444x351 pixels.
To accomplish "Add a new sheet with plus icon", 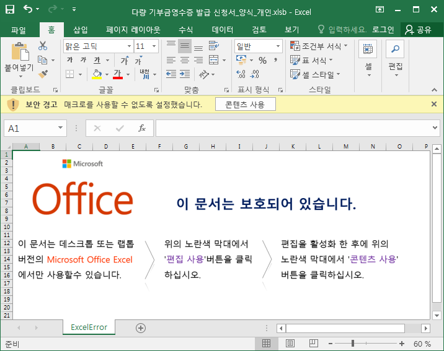I will coord(141,328).
